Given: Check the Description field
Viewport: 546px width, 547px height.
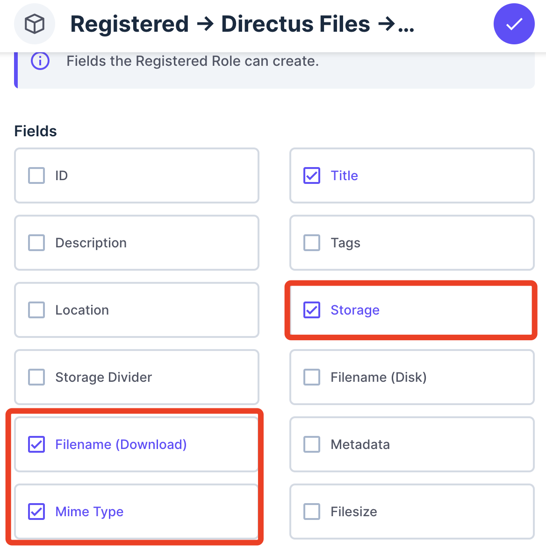Looking at the screenshot, I should point(36,243).
